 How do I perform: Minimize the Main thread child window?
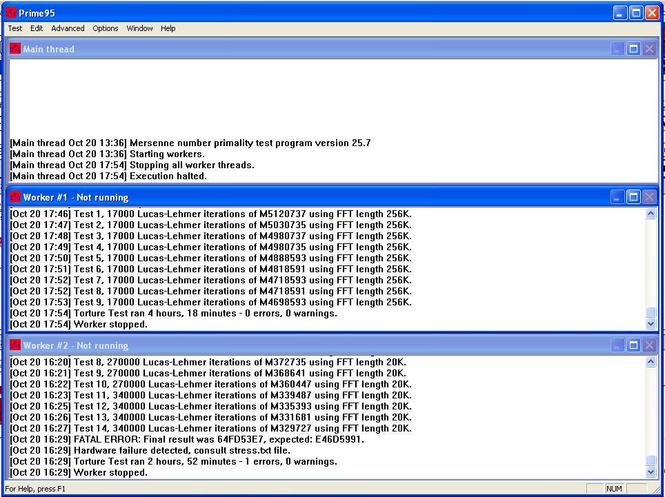pos(617,49)
